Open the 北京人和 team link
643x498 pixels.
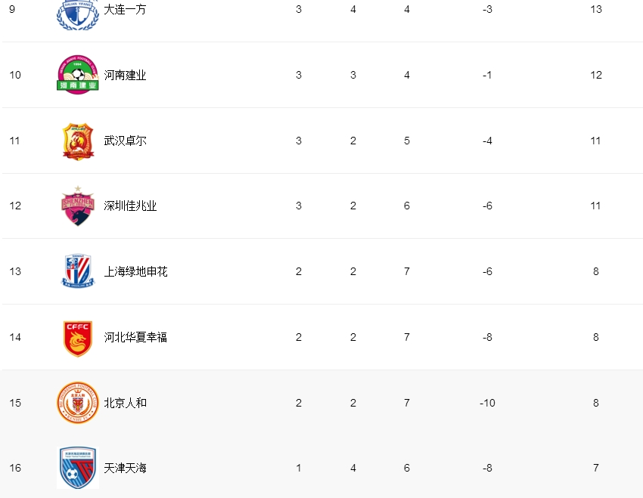click(125, 403)
